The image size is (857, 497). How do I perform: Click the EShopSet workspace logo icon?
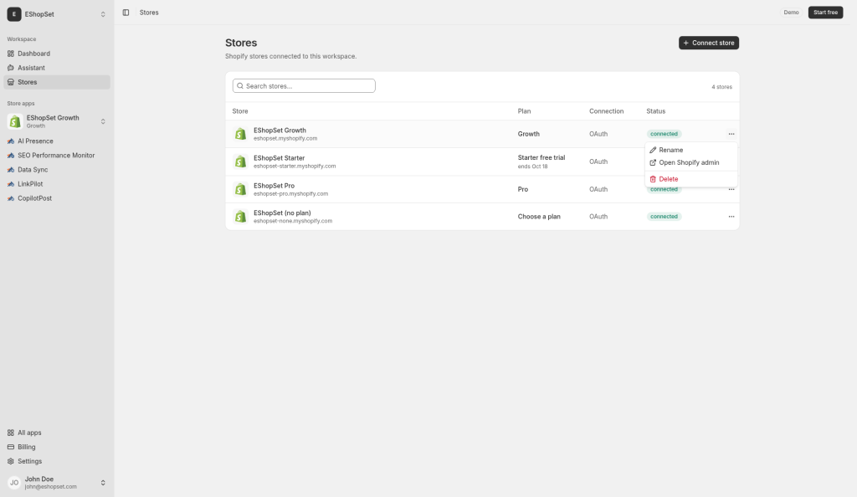pyautogui.click(x=14, y=14)
